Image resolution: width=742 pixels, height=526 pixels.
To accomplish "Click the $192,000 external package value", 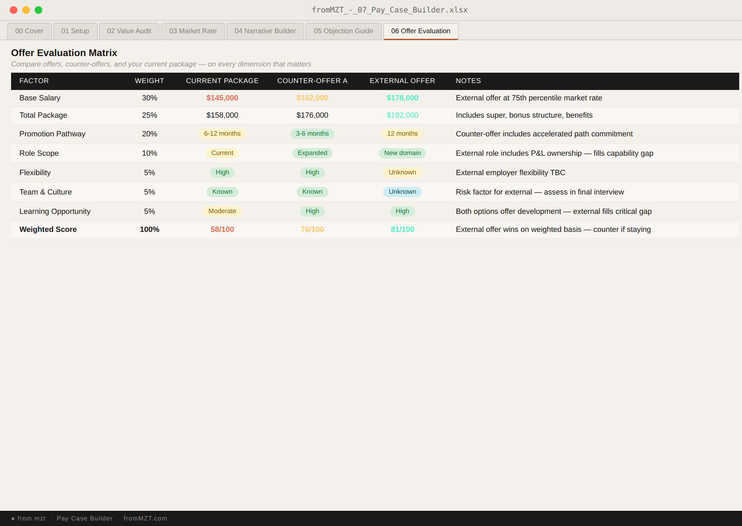I will tap(403, 115).
